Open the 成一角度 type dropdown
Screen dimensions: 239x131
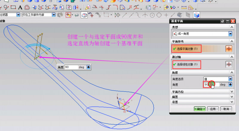(230, 34)
